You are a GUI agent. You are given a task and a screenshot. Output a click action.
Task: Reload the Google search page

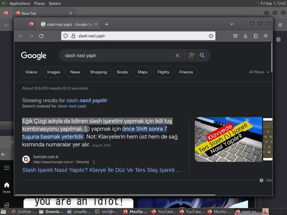click(x=41, y=36)
